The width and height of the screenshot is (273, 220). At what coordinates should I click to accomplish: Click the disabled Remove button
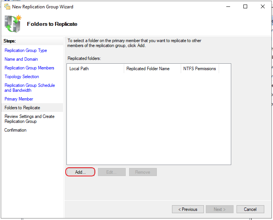143,172
